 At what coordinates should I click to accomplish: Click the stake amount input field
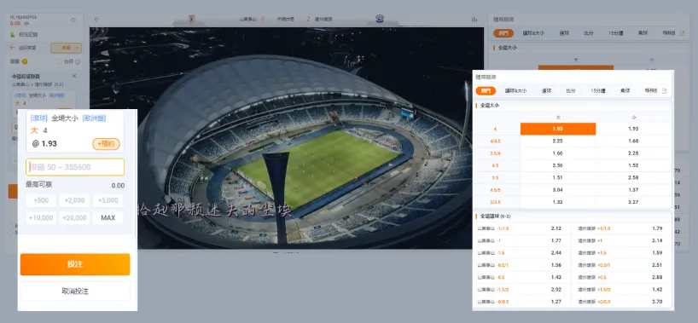[x=75, y=167]
